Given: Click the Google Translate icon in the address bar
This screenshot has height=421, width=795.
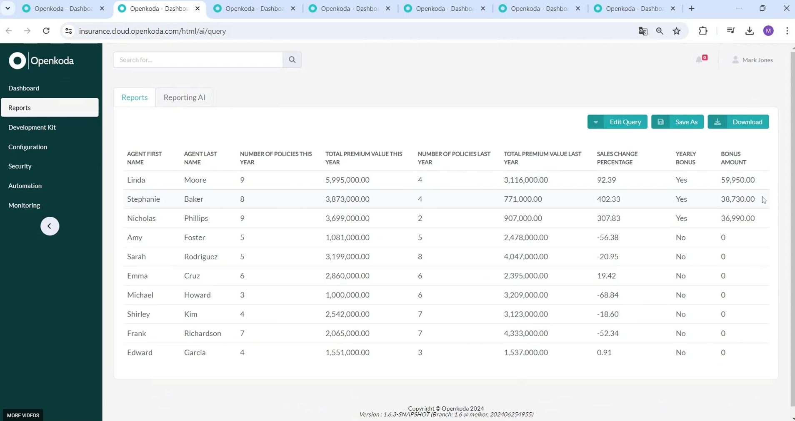Looking at the screenshot, I should 643,31.
